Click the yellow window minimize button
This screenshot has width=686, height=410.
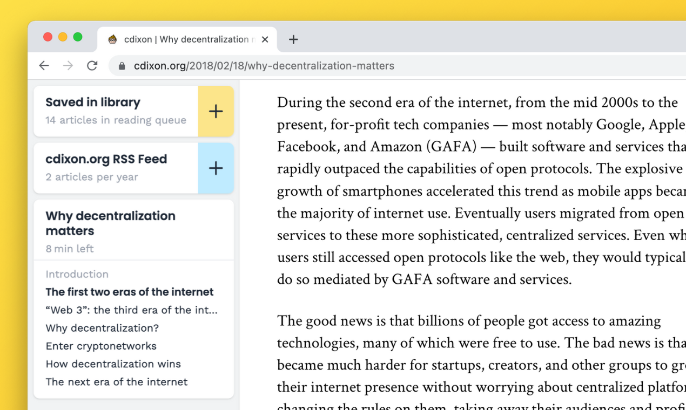point(63,37)
